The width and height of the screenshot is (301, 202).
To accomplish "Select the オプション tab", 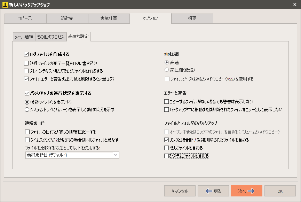I will (150, 18).
